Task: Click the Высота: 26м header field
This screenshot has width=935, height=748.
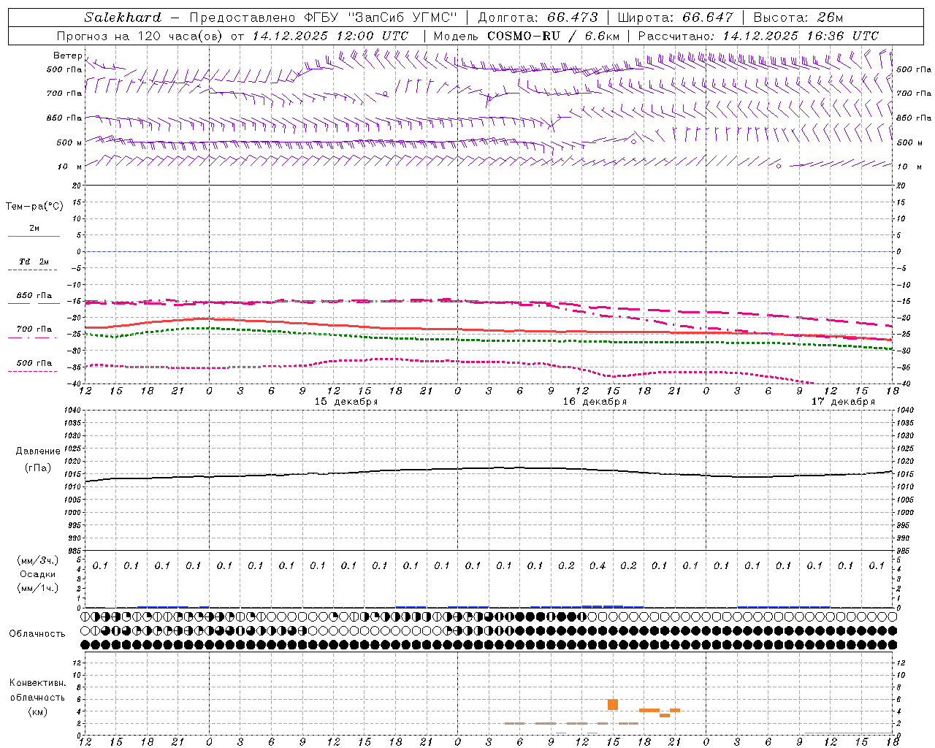Action: tap(798, 18)
